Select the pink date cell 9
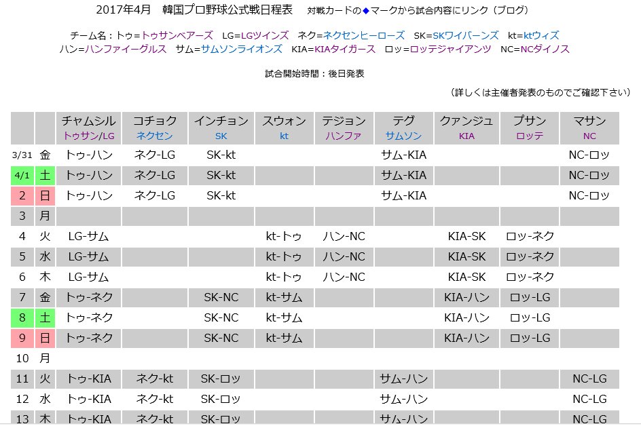Viewport: 641px width, 426px height. point(22,338)
